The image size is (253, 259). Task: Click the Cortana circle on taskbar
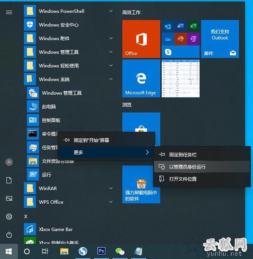click(27, 251)
